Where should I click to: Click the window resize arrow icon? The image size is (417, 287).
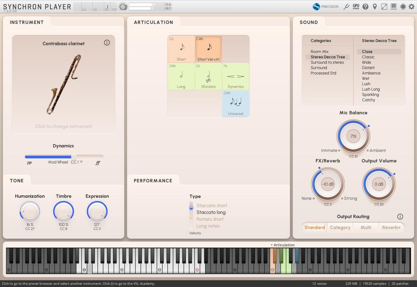pyautogui.click(x=384, y=7)
